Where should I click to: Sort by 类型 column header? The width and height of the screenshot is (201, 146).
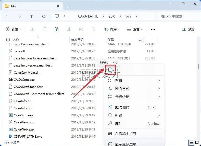[x=111, y=40]
